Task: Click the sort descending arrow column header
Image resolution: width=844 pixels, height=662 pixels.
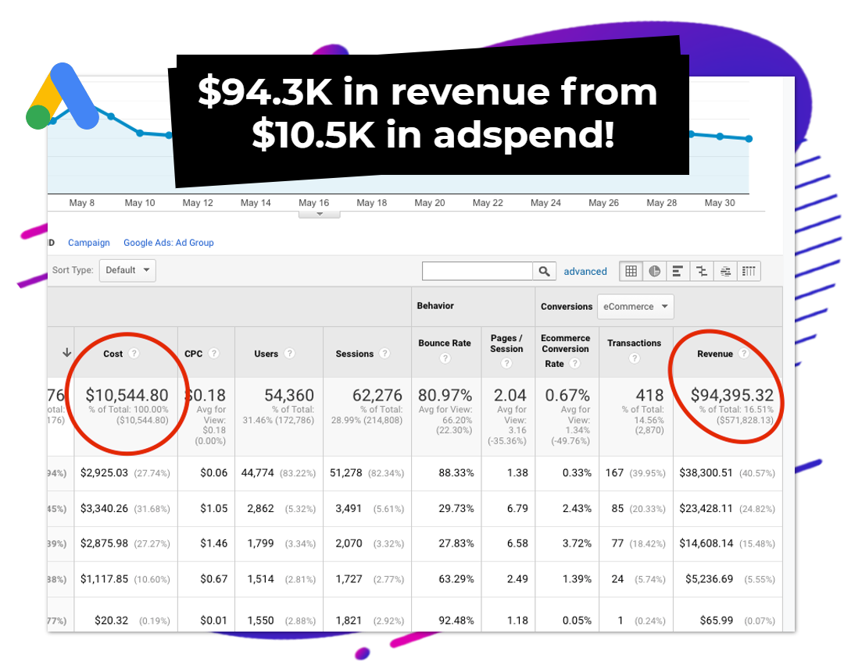Action: pyautogui.click(x=66, y=353)
